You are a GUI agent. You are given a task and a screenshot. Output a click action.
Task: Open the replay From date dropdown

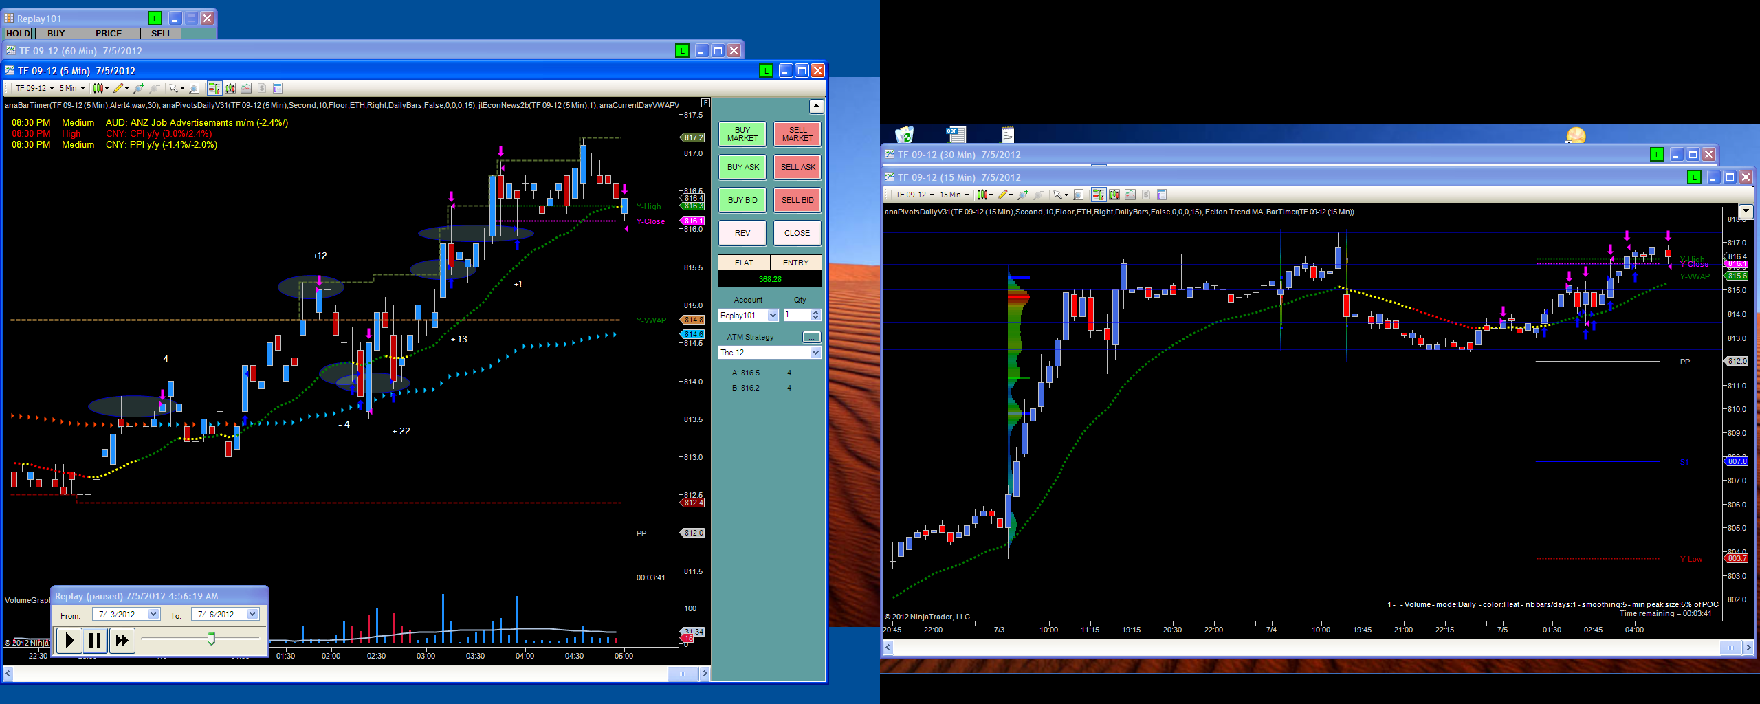pos(154,615)
